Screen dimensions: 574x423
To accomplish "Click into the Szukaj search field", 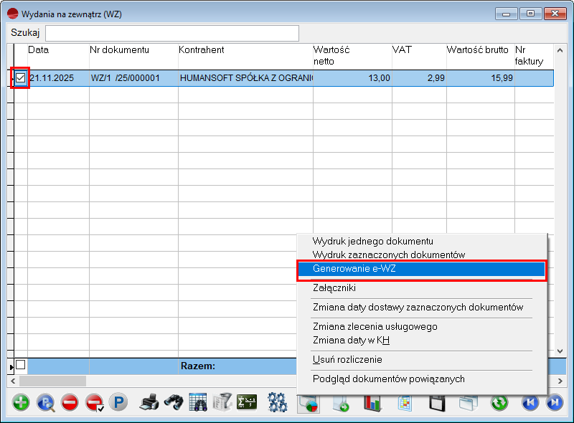I will pos(172,33).
